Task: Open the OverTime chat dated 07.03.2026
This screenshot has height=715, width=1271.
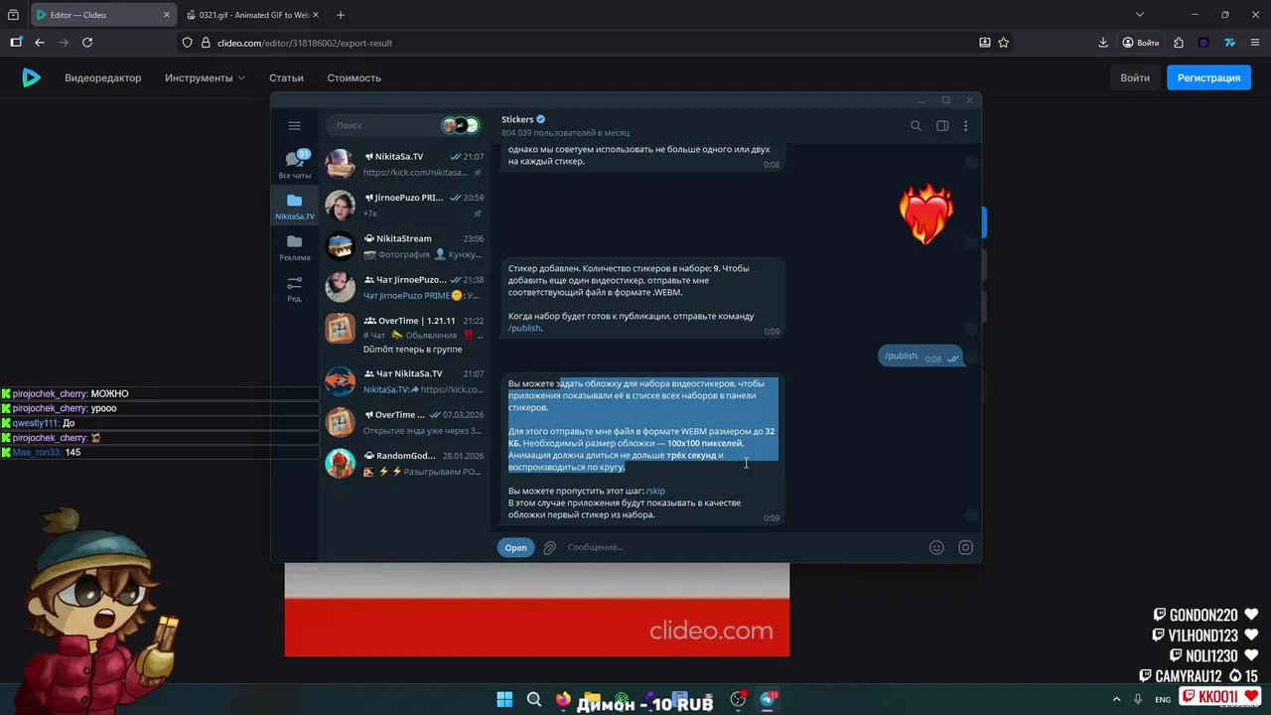Action: (x=405, y=422)
